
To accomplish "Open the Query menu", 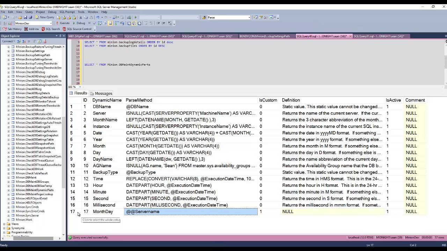I will 29,12.
